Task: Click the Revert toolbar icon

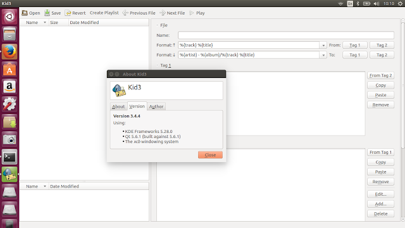Action: [68, 13]
